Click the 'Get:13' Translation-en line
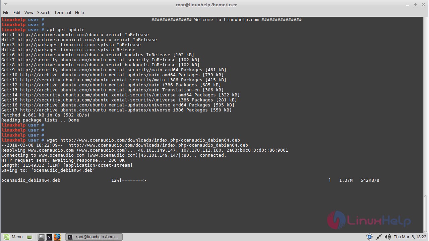 click(113, 90)
